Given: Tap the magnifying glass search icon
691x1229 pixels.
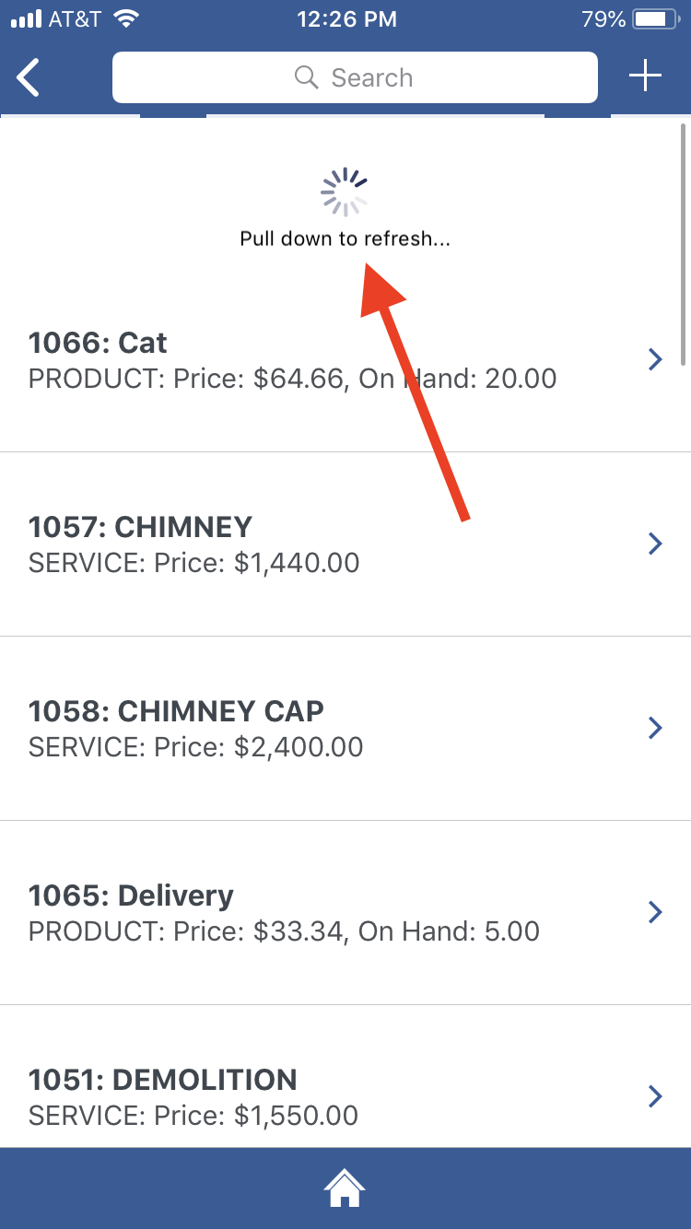Looking at the screenshot, I should [x=306, y=77].
